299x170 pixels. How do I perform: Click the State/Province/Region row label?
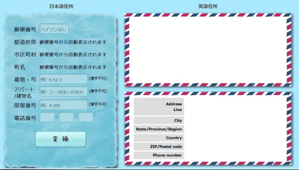159,129
